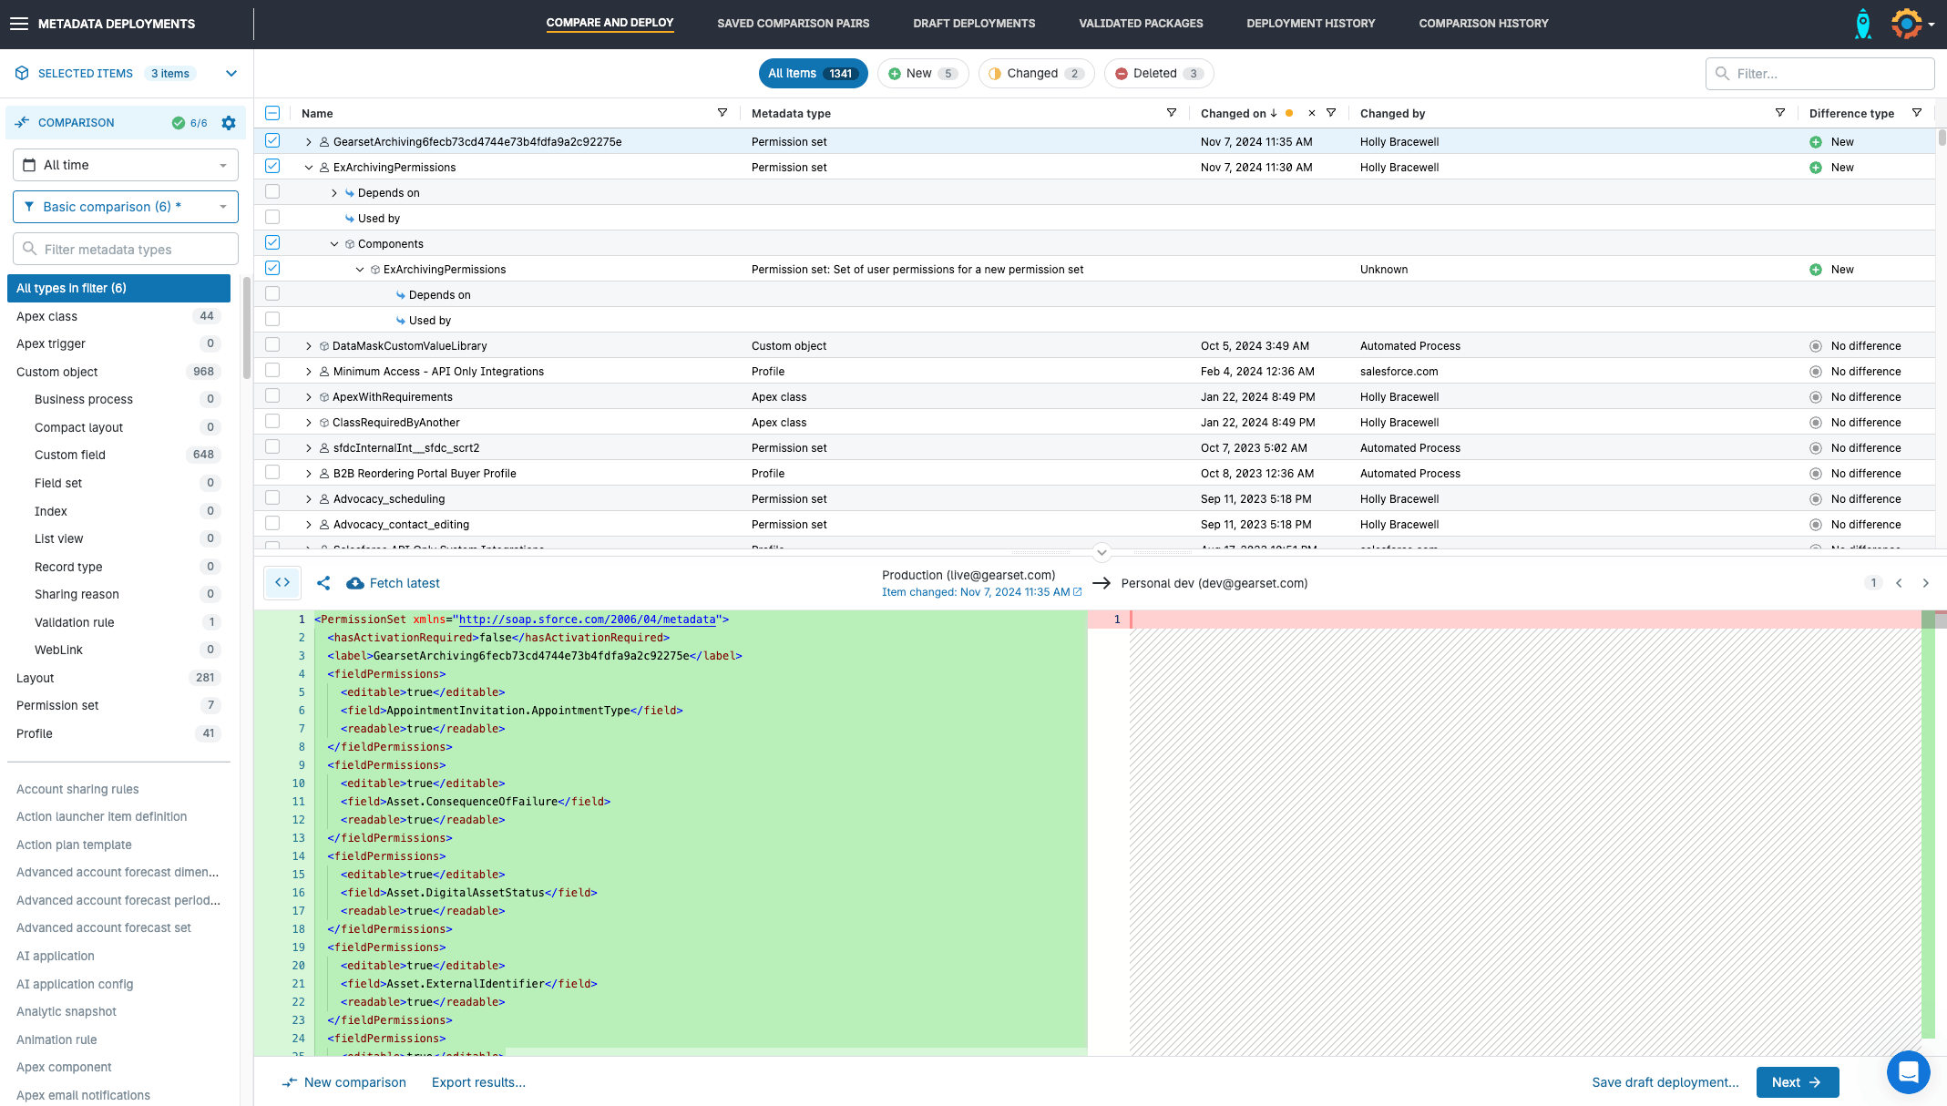Click the rocket icon in header
1947x1106 pixels.
pyautogui.click(x=1863, y=24)
